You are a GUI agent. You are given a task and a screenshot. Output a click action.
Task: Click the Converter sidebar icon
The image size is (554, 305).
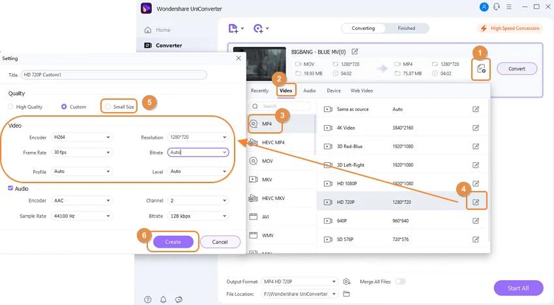148,45
